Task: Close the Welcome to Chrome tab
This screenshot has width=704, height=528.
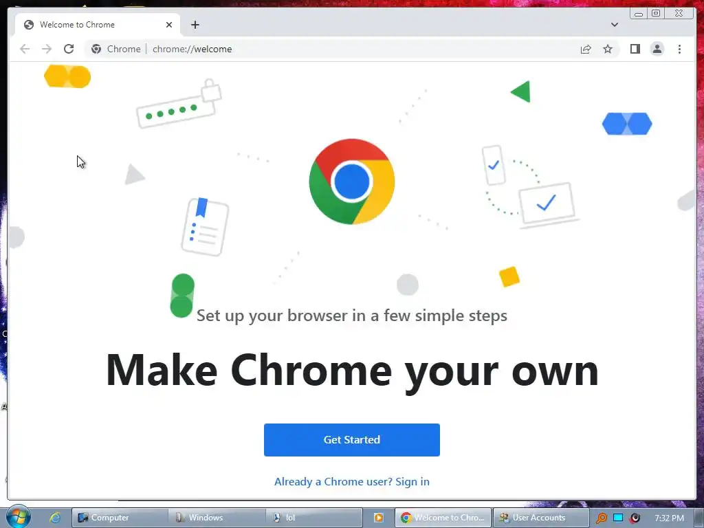Action: point(169,25)
